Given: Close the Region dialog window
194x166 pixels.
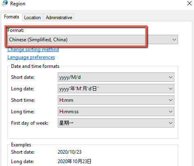Looking at the screenshot, I should point(189,3).
